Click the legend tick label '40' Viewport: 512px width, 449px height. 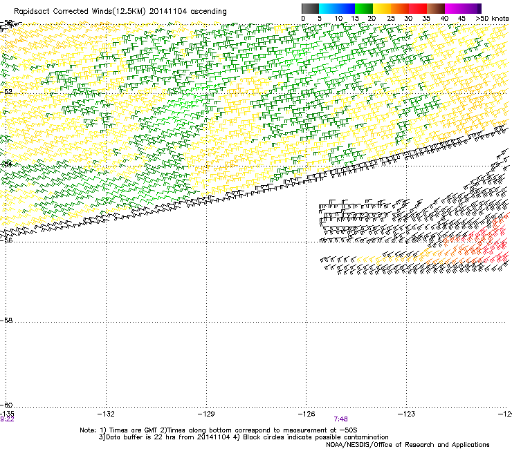pos(444,19)
